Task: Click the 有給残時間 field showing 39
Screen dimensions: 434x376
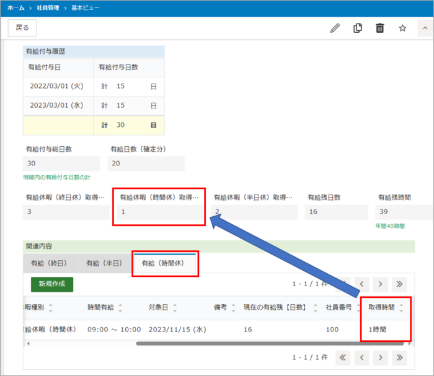Action: [x=404, y=212]
